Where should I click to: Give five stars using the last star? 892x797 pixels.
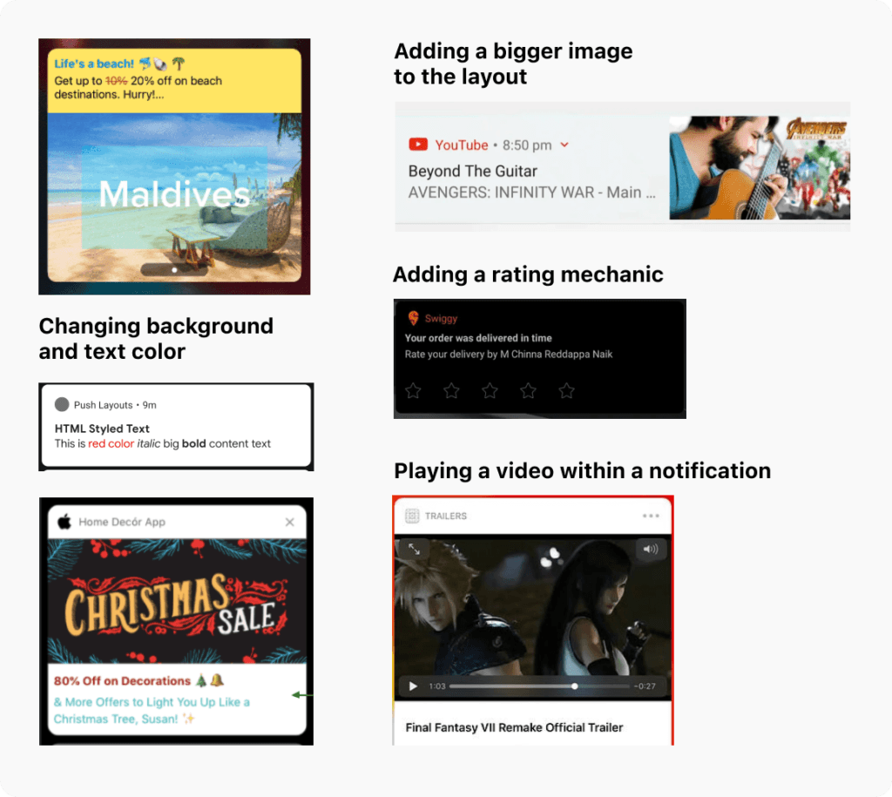[x=566, y=391]
